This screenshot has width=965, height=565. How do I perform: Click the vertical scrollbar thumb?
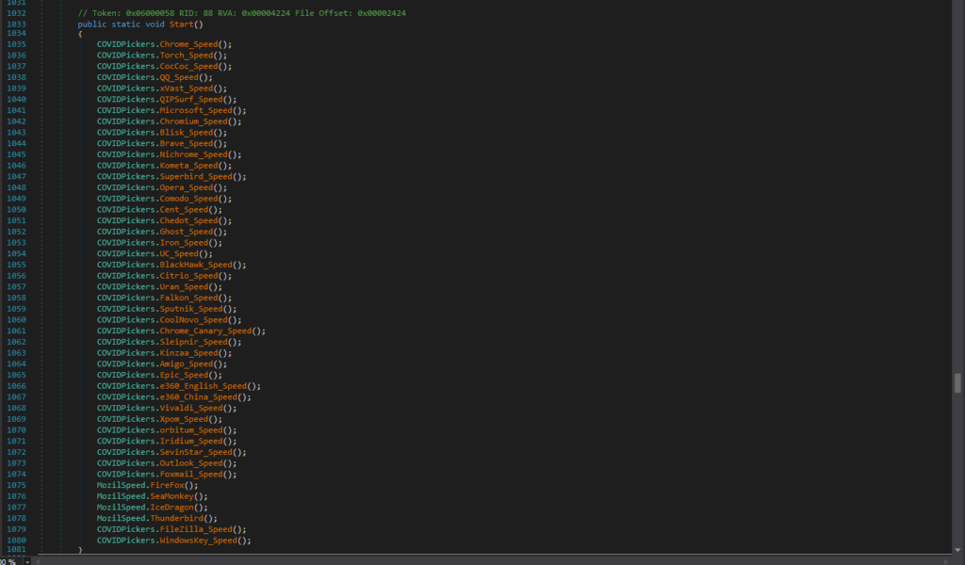click(957, 382)
